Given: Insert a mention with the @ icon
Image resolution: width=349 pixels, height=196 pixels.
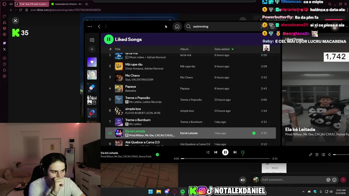Looking at the screenshot, I should click(328, 180).
